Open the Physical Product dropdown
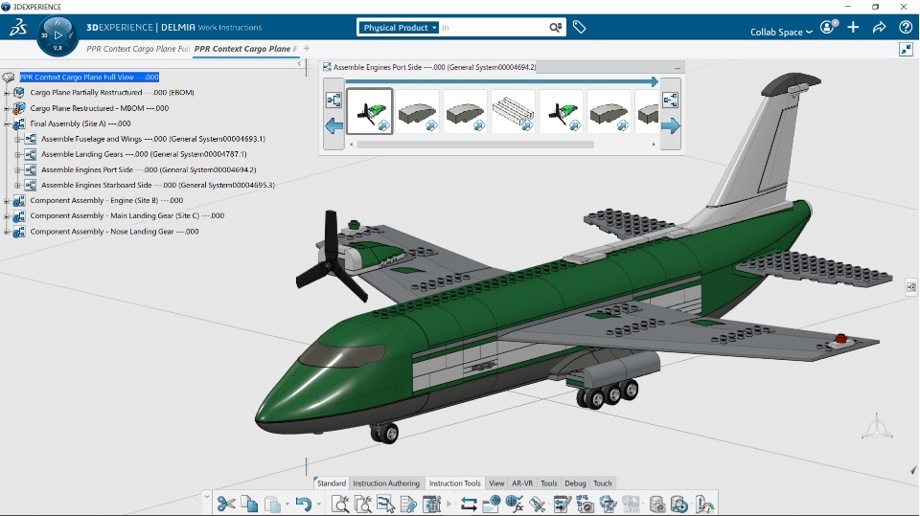This screenshot has height=516, width=920. (x=399, y=28)
